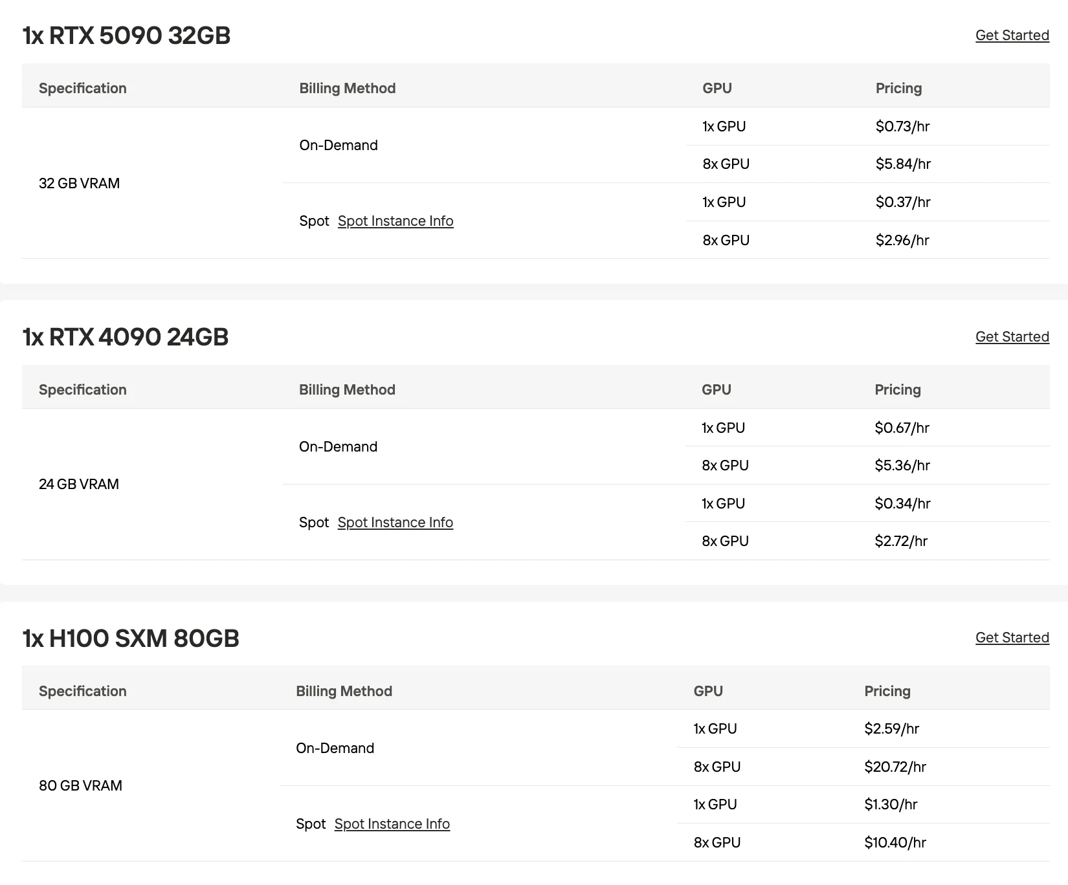Select the 1x RTX 4090 24GB heading
The image size is (1068, 885).
coord(126,337)
